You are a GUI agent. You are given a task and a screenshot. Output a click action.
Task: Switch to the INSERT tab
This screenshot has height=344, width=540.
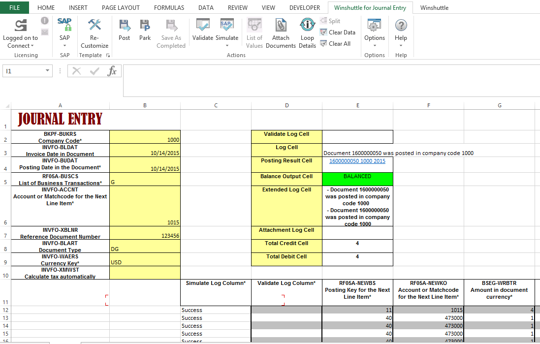78,7
